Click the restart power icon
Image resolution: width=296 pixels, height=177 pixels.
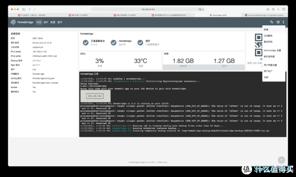[x=278, y=22]
